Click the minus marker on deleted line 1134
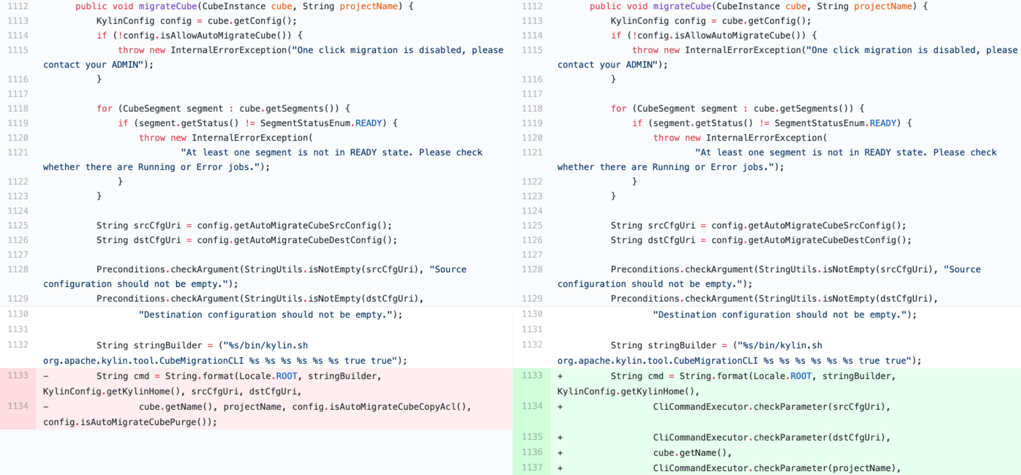Viewport: 1021px width, 475px height. tap(46, 406)
